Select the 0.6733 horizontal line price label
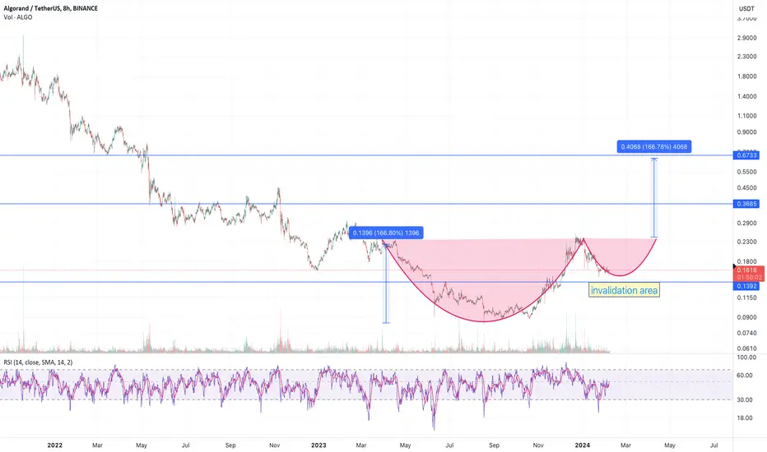The image size is (767, 452). [746, 155]
